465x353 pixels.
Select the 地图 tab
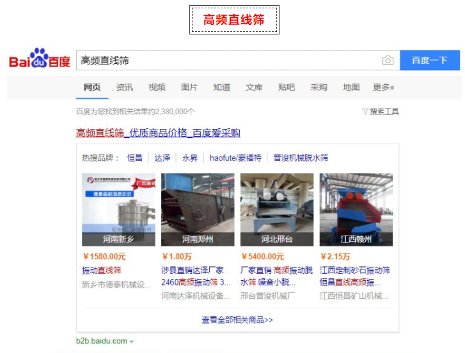click(x=351, y=87)
